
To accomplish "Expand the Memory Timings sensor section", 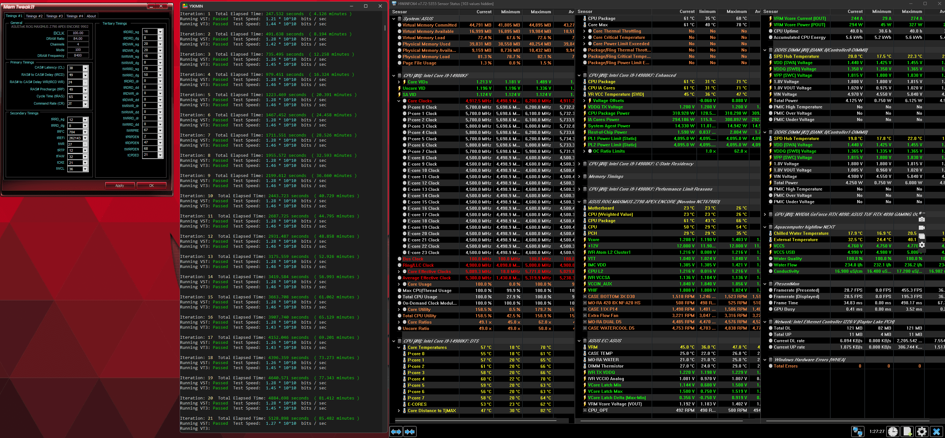I will click(x=579, y=177).
